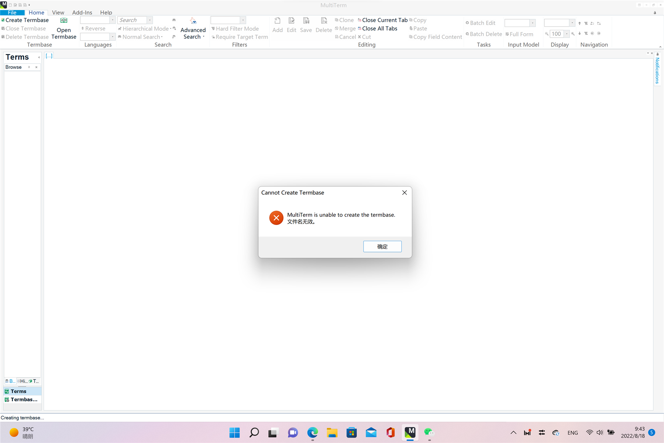Select Terms in navigation pane

[23, 391]
